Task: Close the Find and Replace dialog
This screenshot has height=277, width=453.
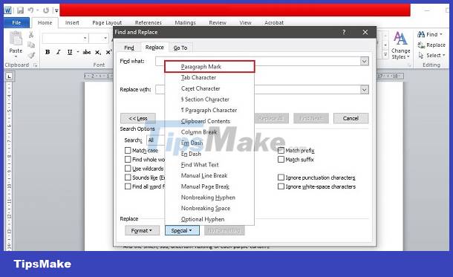Action: (365, 32)
